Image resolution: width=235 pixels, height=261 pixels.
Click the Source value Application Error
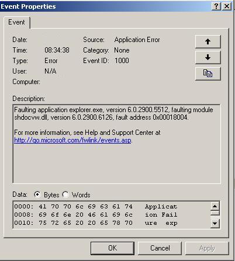[137, 40]
